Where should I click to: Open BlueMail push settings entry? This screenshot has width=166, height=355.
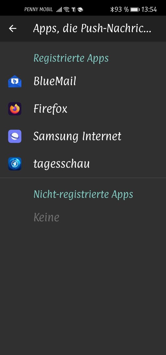pos(83,81)
